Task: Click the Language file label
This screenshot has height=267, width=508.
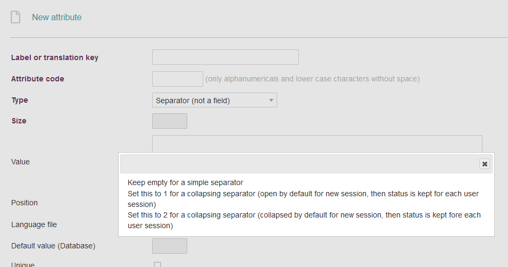Action: pyautogui.click(x=34, y=224)
